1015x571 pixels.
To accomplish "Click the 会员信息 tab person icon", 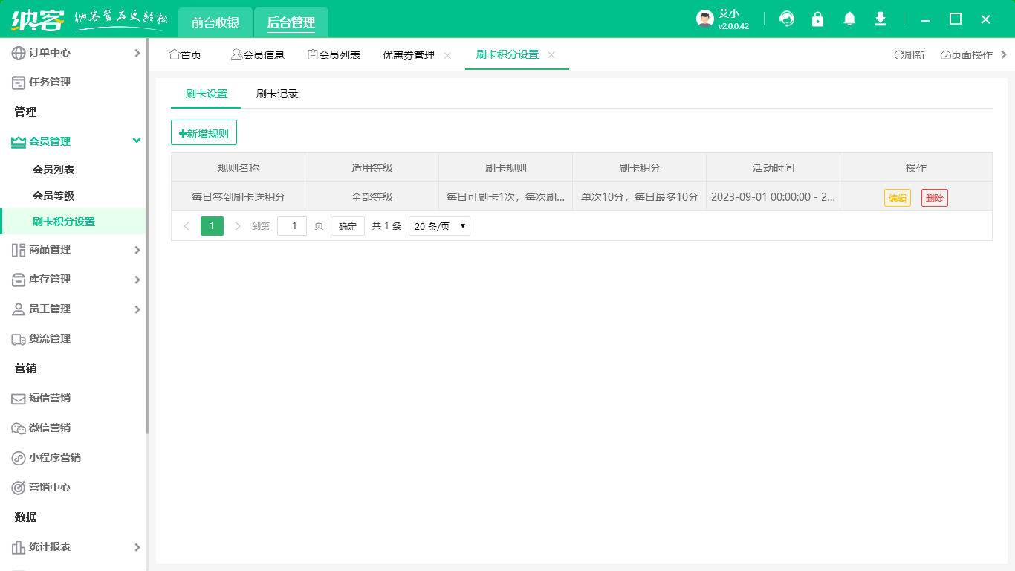I will click(x=236, y=54).
